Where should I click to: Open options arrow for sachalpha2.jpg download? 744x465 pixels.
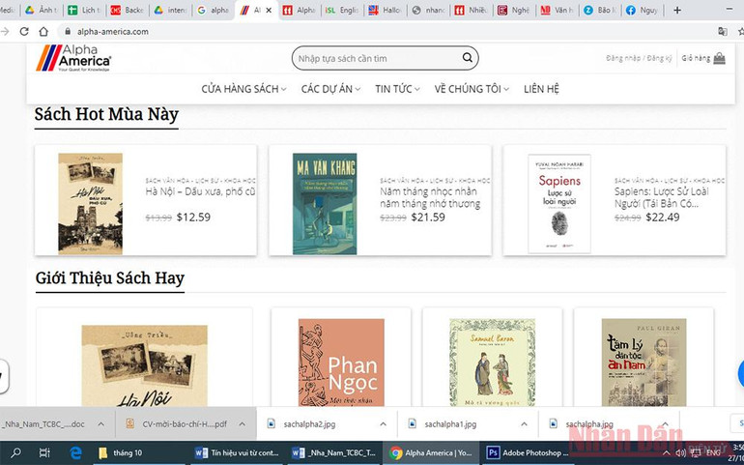[x=384, y=423]
